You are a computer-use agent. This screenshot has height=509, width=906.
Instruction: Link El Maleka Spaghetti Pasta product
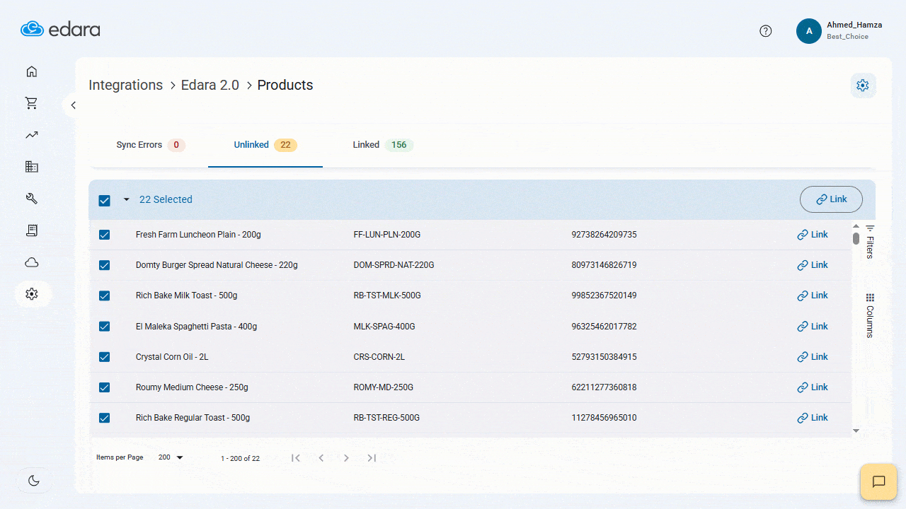click(x=813, y=327)
